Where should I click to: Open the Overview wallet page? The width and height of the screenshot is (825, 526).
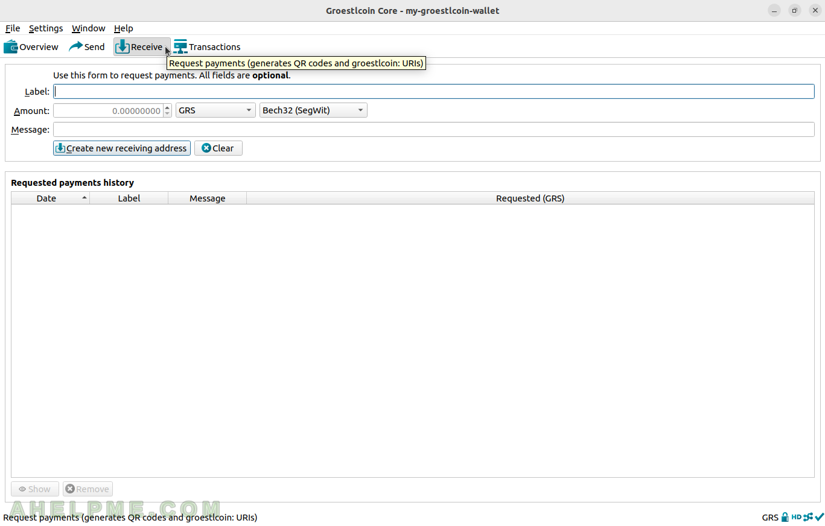pos(31,47)
